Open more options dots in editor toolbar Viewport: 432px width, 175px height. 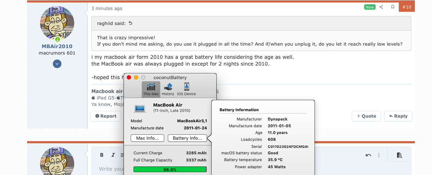click(379, 155)
